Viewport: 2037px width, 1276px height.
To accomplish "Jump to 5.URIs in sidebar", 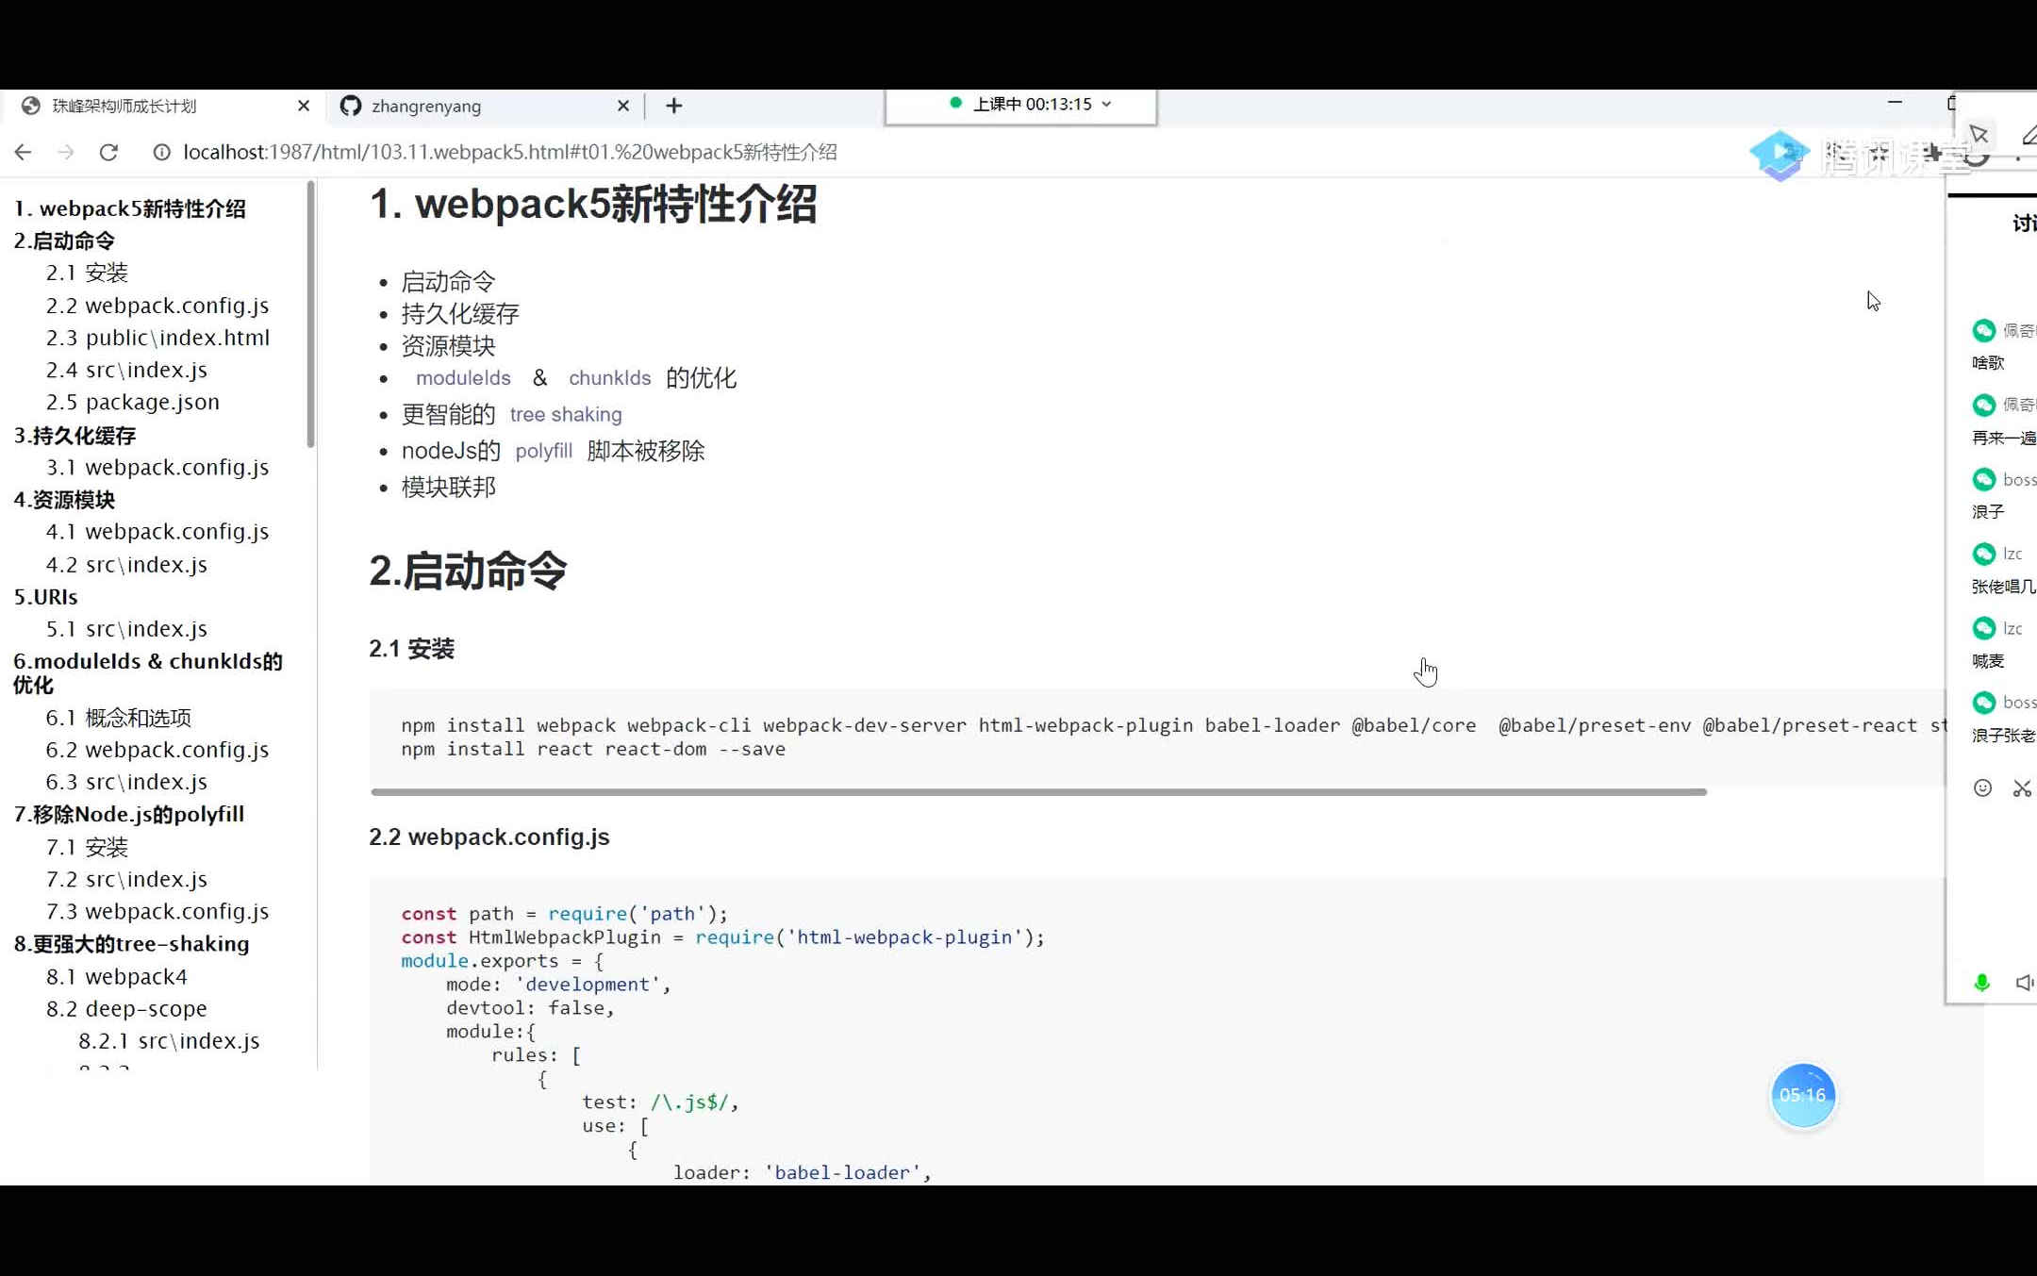I will (45, 597).
